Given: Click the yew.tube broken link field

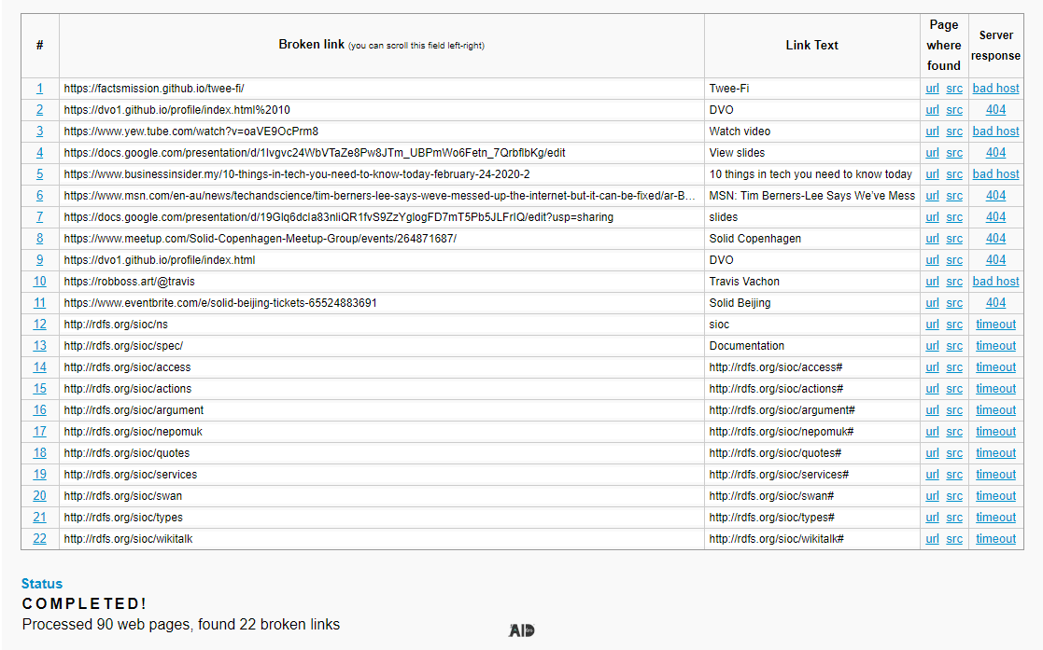Looking at the screenshot, I should (x=381, y=131).
